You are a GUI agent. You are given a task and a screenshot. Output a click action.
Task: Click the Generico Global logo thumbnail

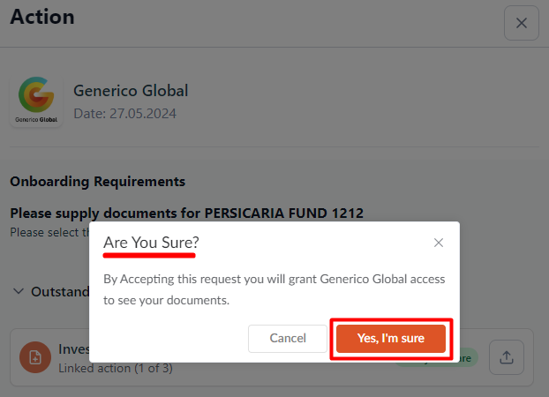click(36, 101)
